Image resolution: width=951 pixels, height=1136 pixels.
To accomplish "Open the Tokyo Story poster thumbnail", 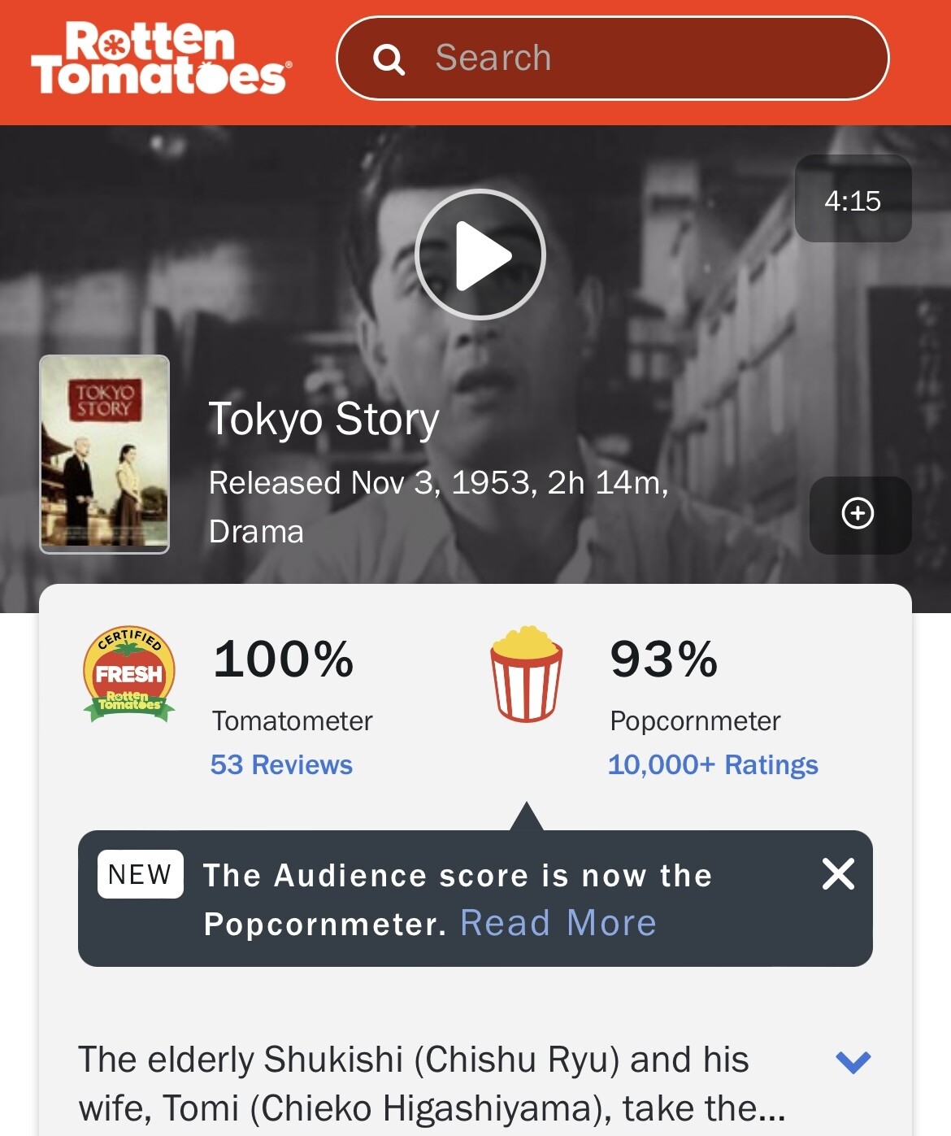I will (105, 455).
